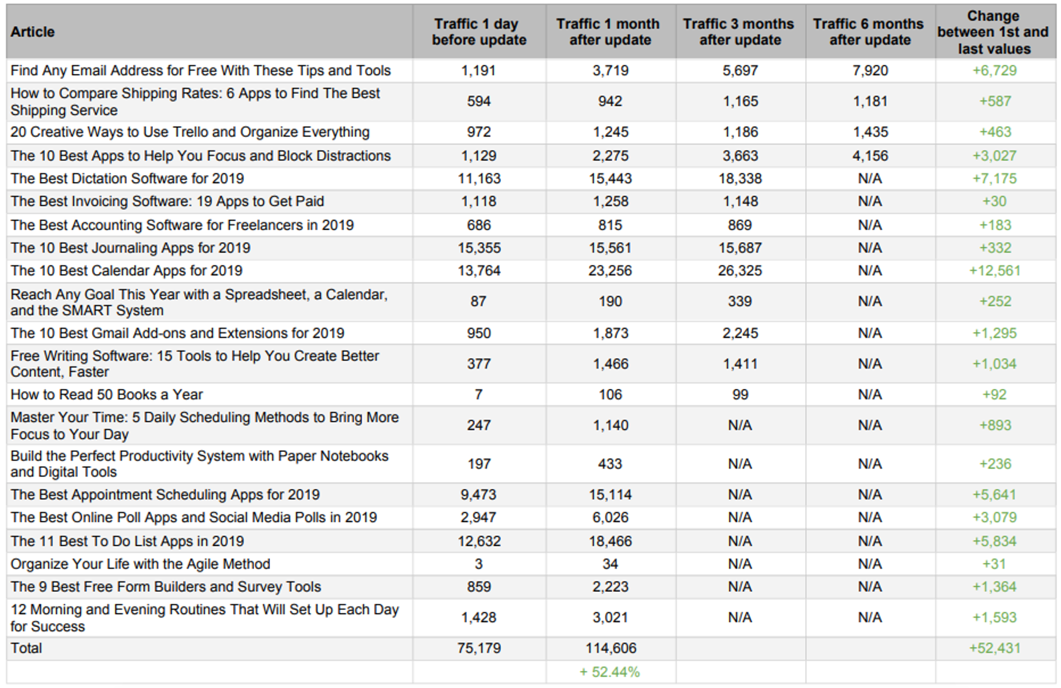Click the Traffic 1 month after update header
1061x688 pixels.
point(610,32)
